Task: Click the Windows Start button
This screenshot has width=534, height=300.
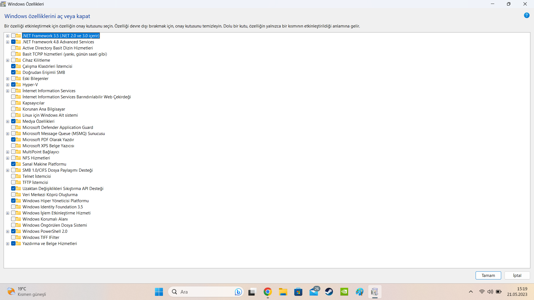Action: tap(159, 292)
